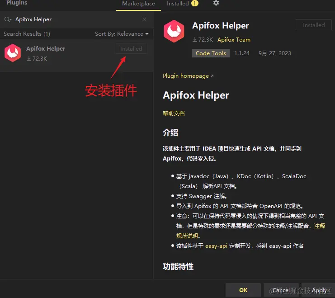Screen dimensions: 335x298
Task: Click the Code Tools category tag
Action: (211, 53)
